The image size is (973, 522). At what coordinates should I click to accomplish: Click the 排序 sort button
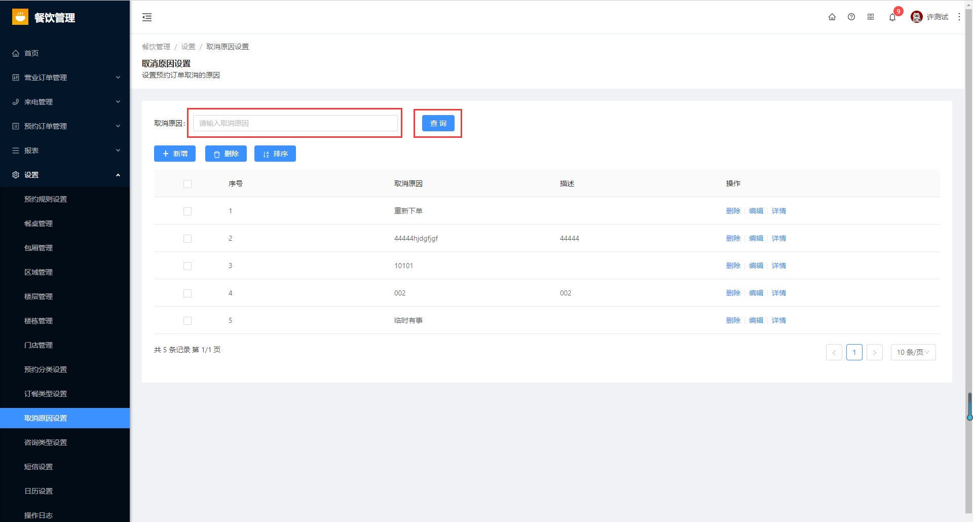pyautogui.click(x=275, y=154)
